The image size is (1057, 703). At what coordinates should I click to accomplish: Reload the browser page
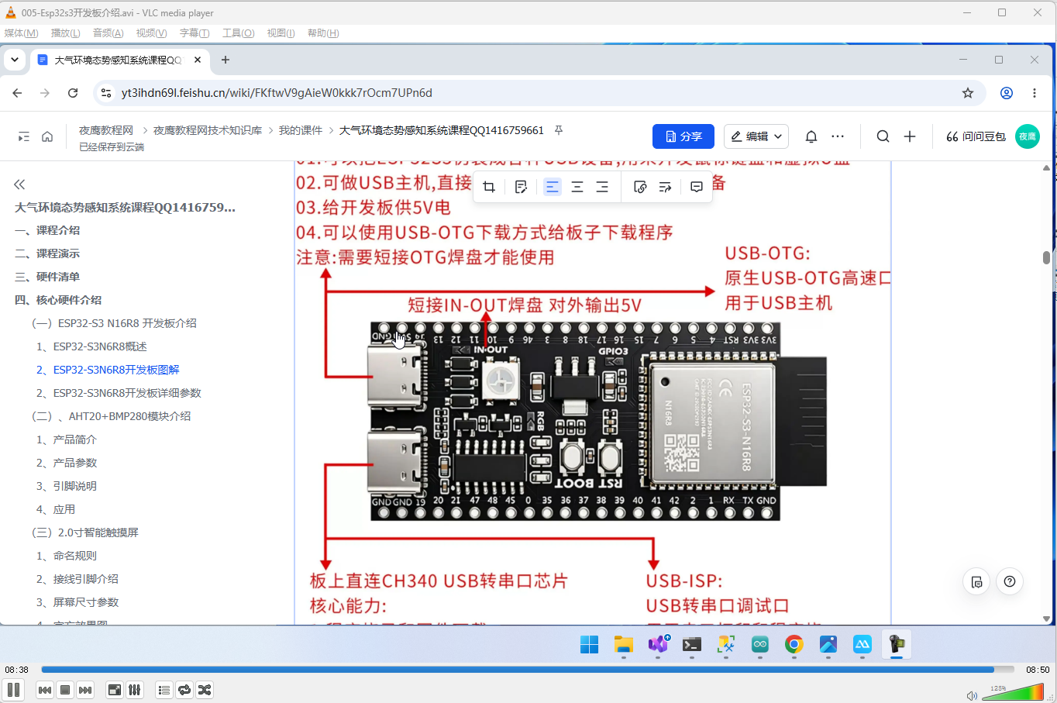(x=73, y=93)
